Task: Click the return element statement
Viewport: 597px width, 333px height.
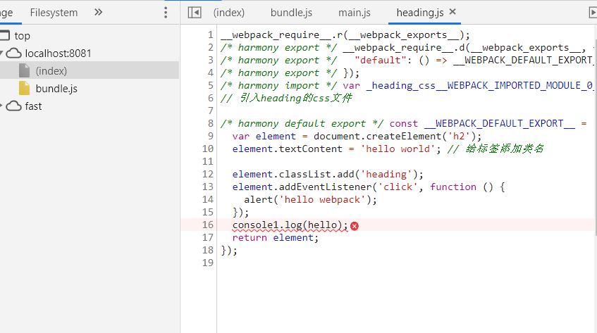Action: pyautogui.click(x=276, y=237)
